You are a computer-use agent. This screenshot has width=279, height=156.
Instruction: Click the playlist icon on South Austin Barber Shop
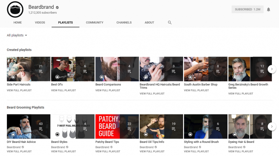[218, 71]
